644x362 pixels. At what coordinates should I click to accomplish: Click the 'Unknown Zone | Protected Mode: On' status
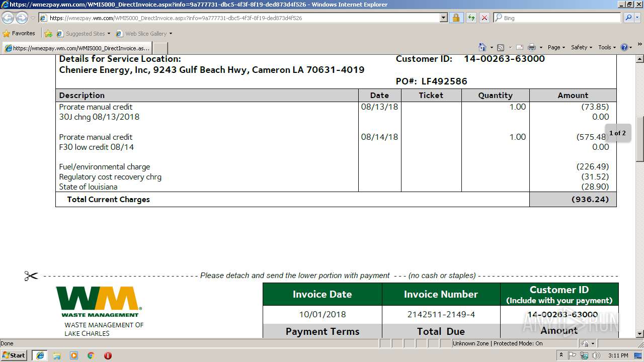click(498, 343)
